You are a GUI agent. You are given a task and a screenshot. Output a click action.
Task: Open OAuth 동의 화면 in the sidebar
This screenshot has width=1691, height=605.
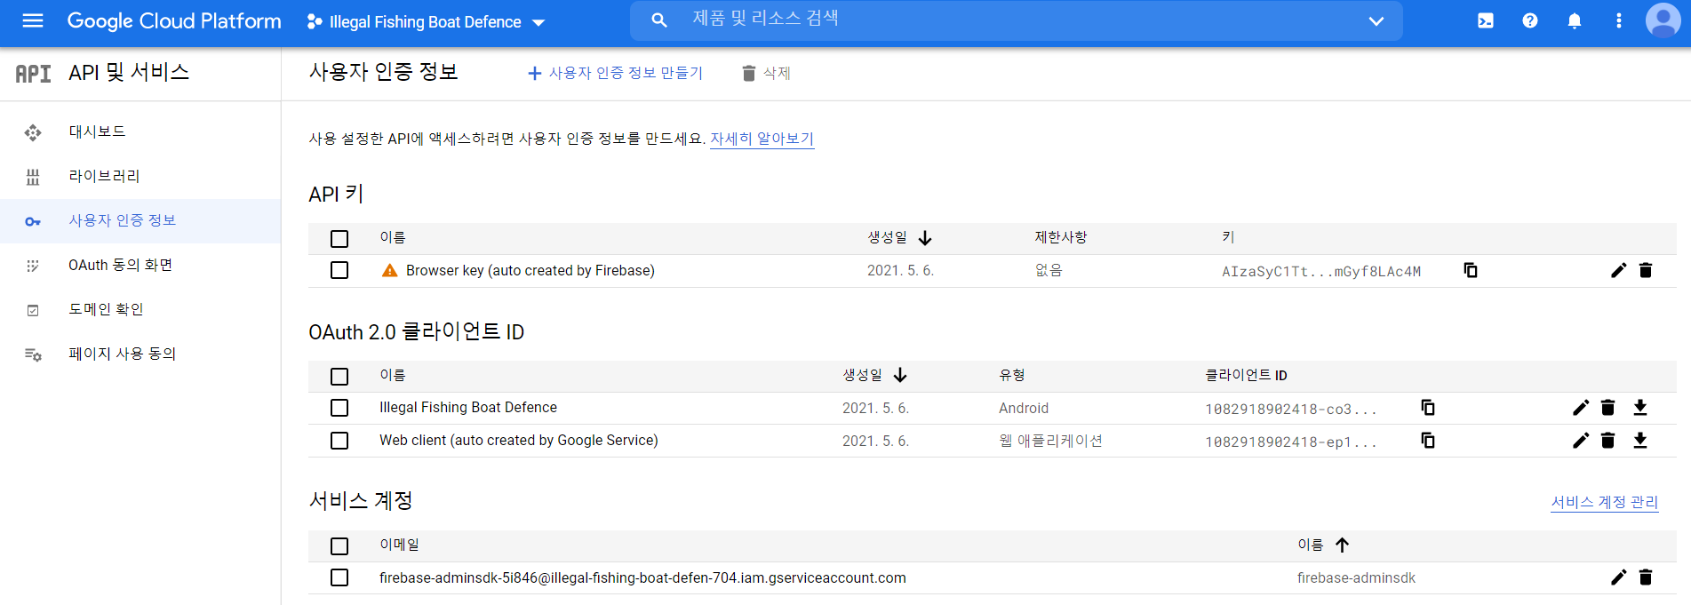pyautogui.click(x=140, y=266)
